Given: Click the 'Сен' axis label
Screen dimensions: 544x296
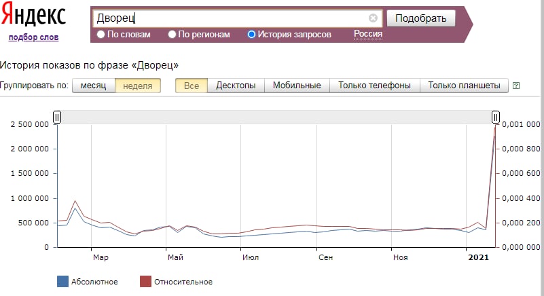Looking at the screenshot, I should point(325,257).
